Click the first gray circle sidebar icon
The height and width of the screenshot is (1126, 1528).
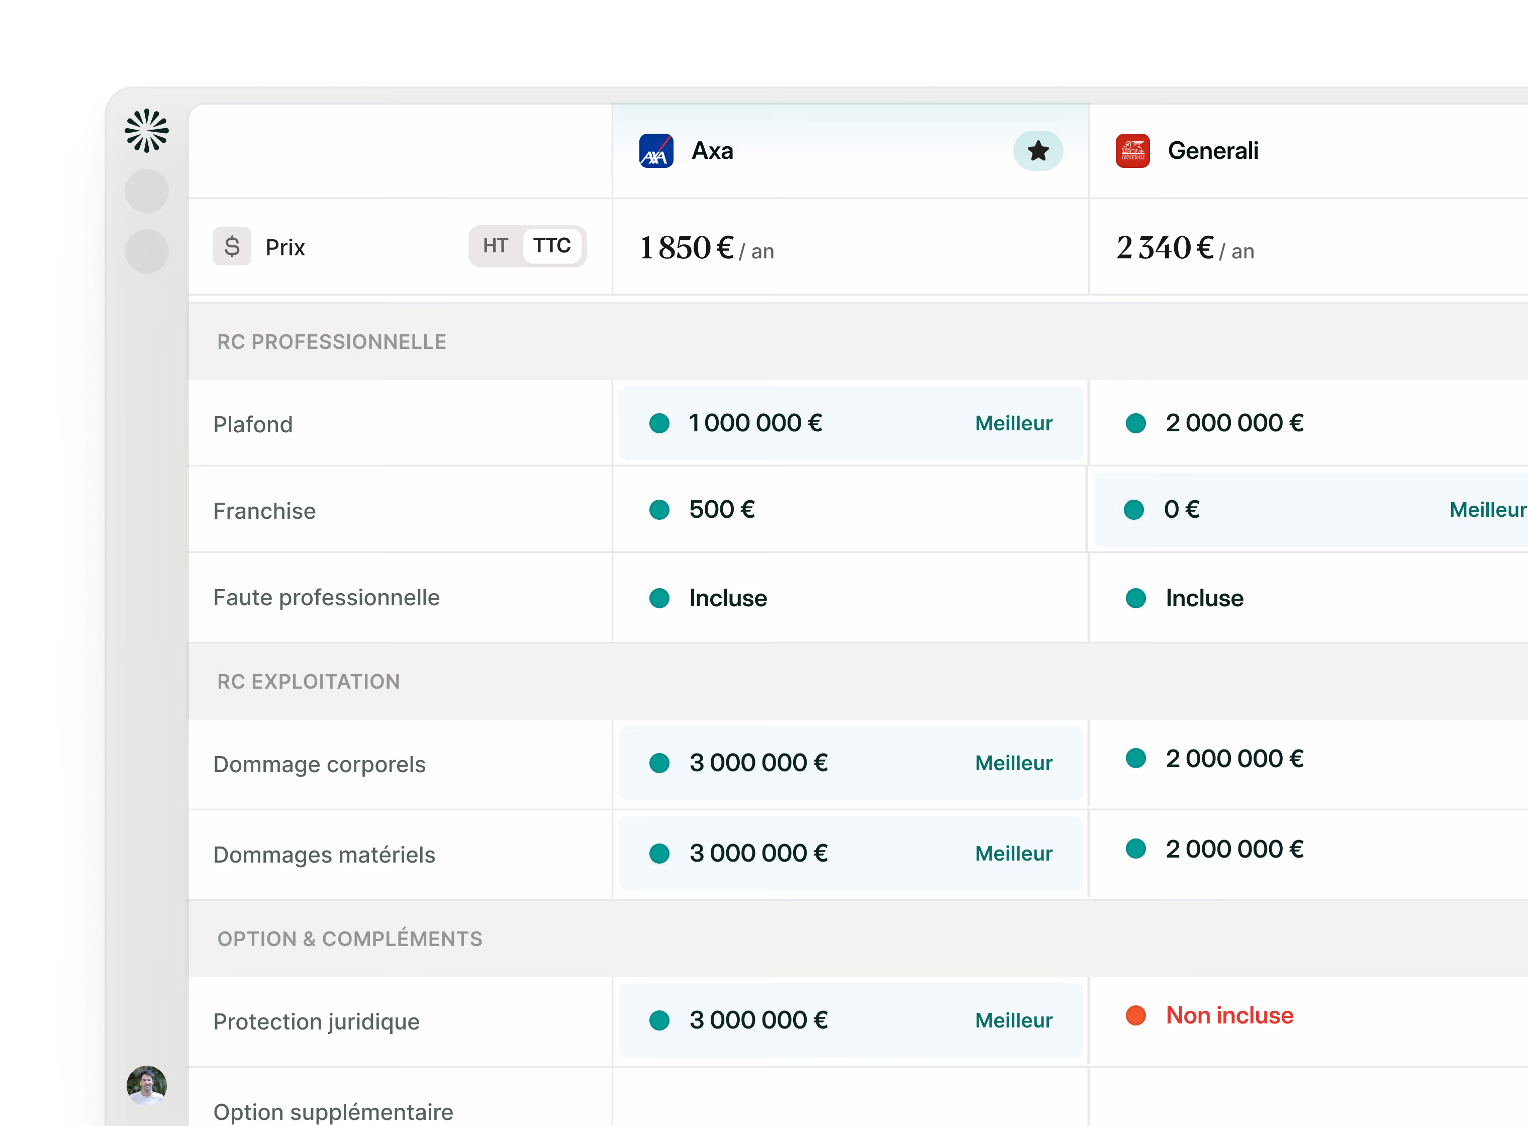point(147,191)
